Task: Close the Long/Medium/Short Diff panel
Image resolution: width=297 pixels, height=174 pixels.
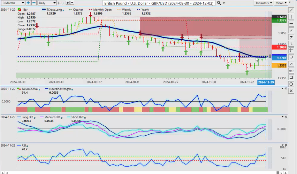Action: tap(286, 117)
